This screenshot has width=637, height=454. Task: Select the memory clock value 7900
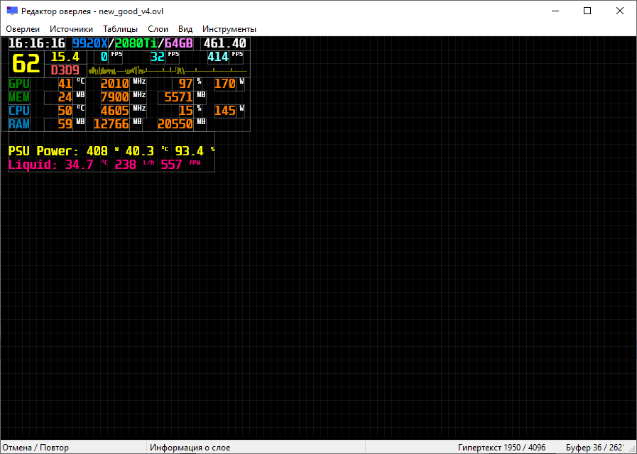pyautogui.click(x=115, y=97)
